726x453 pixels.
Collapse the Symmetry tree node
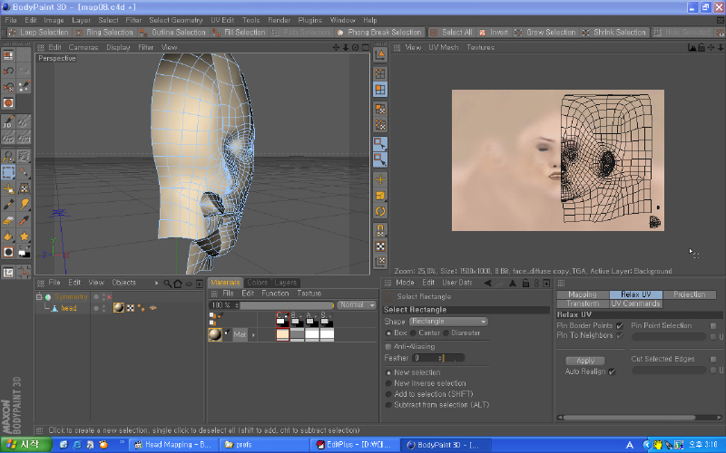click(39, 297)
